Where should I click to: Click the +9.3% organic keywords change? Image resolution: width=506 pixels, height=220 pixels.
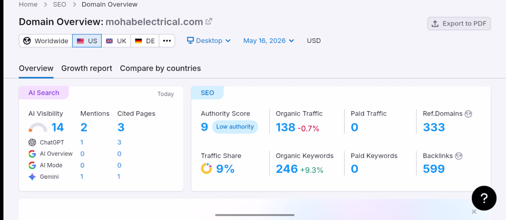coord(312,170)
